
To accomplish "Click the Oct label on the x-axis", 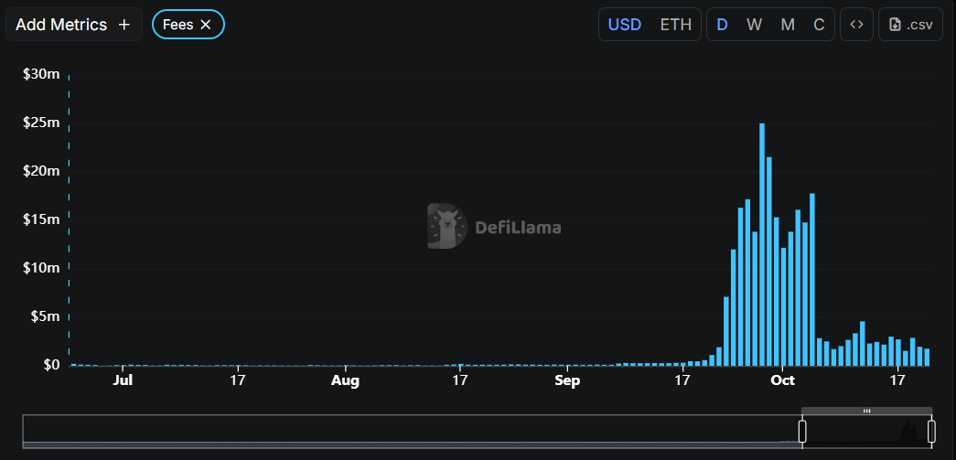I will point(783,380).
